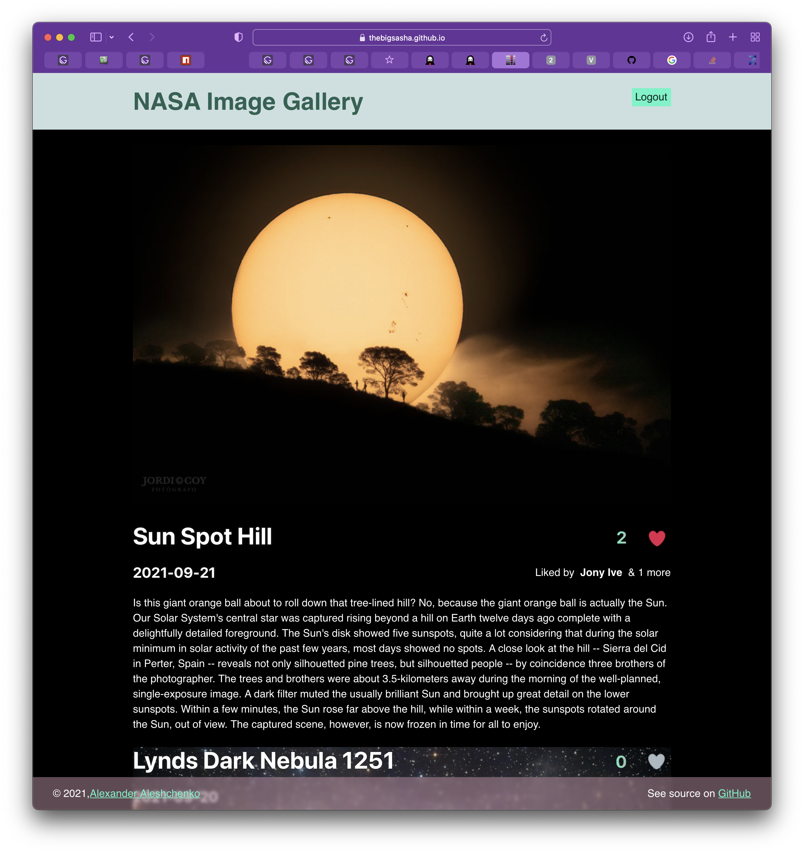Select the currently active colorful-bars tab

(x=510, y=60)
